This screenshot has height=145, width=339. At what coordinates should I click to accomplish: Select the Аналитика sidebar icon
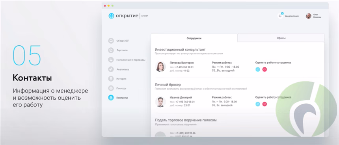[111, 69]
